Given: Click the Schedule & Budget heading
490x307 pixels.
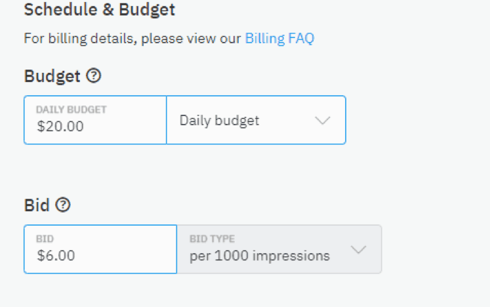Looking at the screenshot, I should (100, 10).
